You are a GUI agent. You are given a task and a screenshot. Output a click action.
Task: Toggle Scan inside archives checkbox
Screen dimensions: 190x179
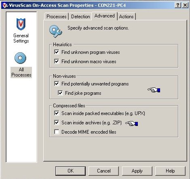[57, 122]
